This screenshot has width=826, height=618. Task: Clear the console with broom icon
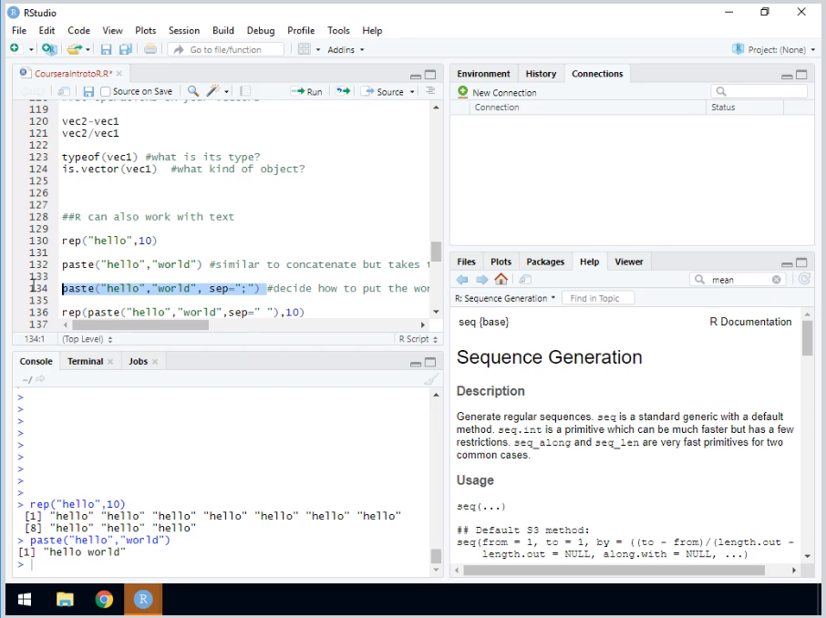tap(431, 380)
